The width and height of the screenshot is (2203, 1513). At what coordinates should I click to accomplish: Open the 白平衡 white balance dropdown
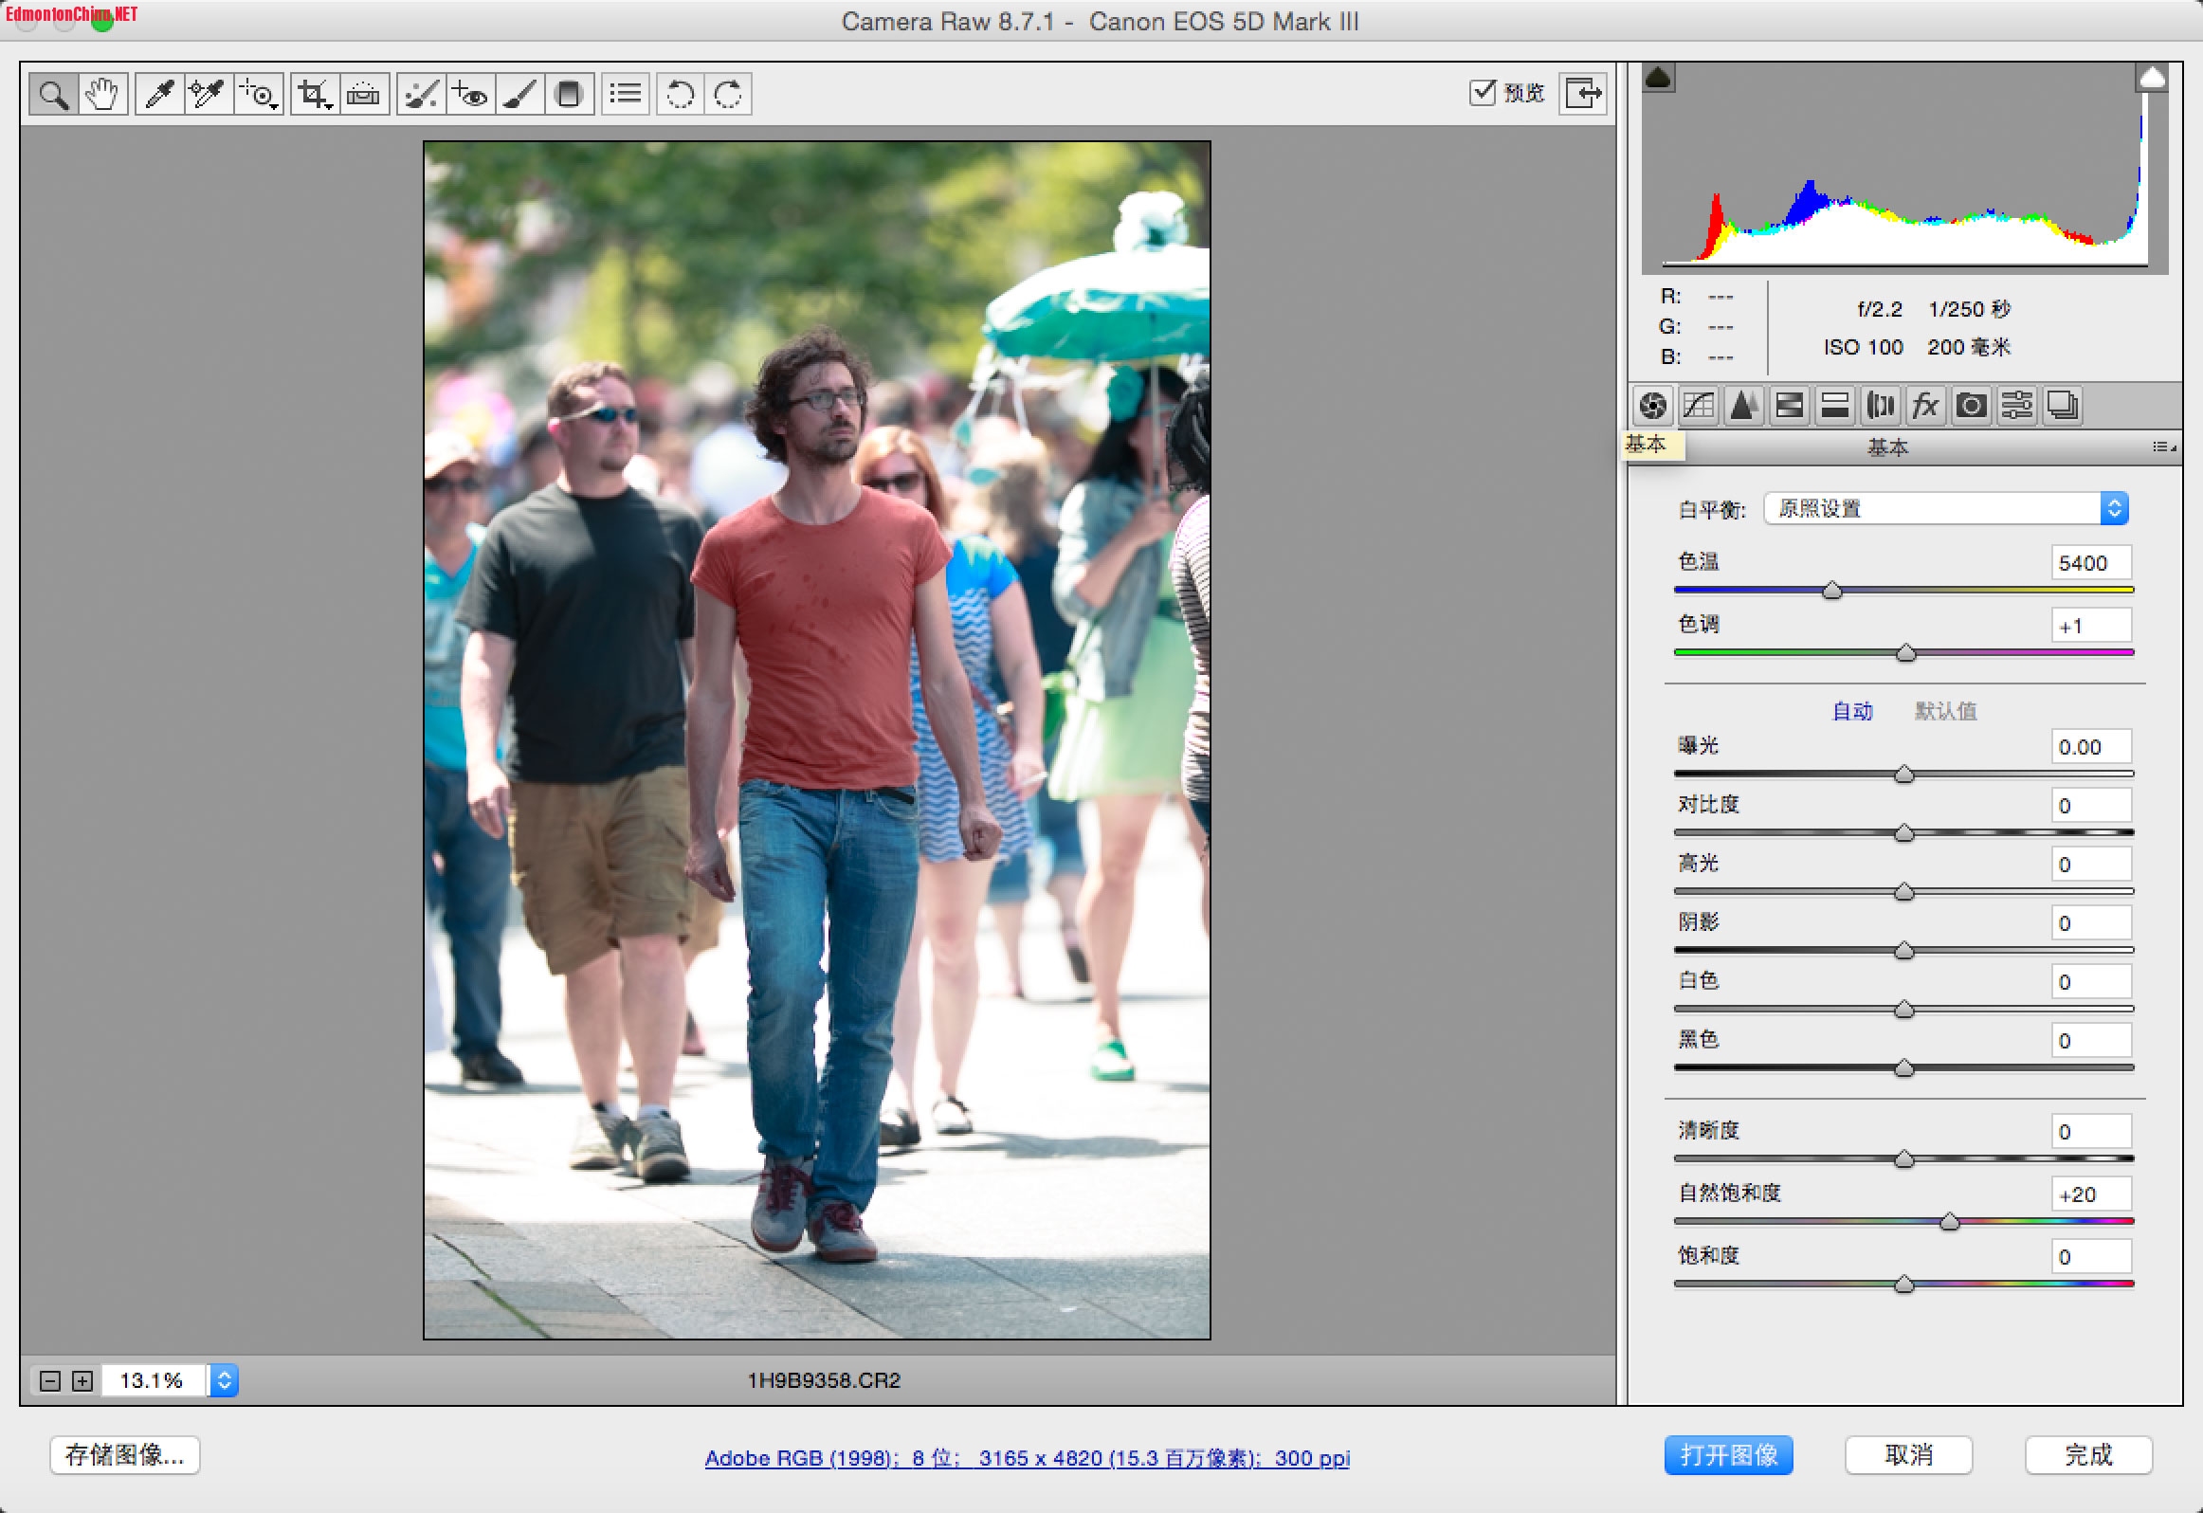1945,509
